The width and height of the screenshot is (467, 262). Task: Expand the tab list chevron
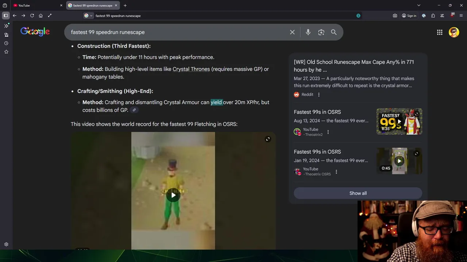pyautogui.click(x=419, y=5)
